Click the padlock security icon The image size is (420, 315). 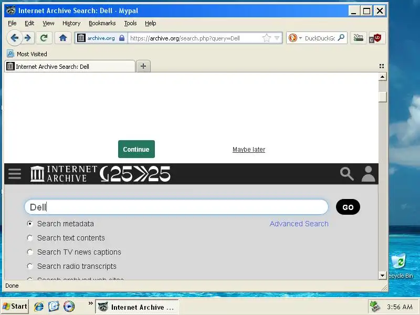(x=122, y=38)
